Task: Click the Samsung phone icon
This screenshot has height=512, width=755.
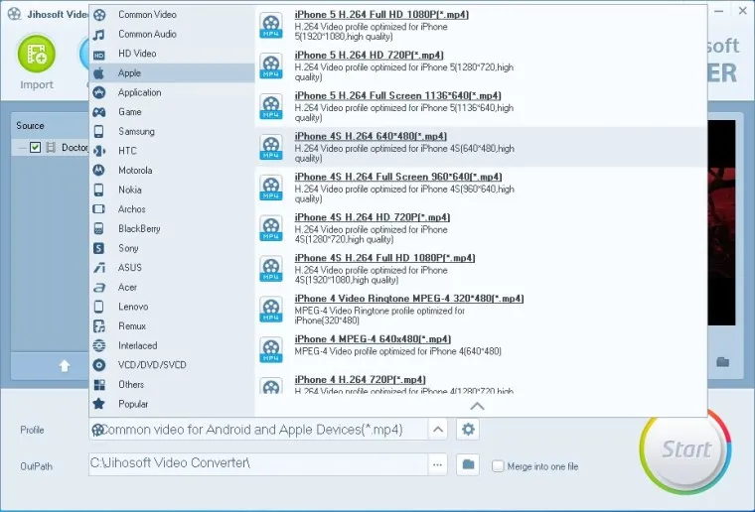Action: [x=98, y=131]
